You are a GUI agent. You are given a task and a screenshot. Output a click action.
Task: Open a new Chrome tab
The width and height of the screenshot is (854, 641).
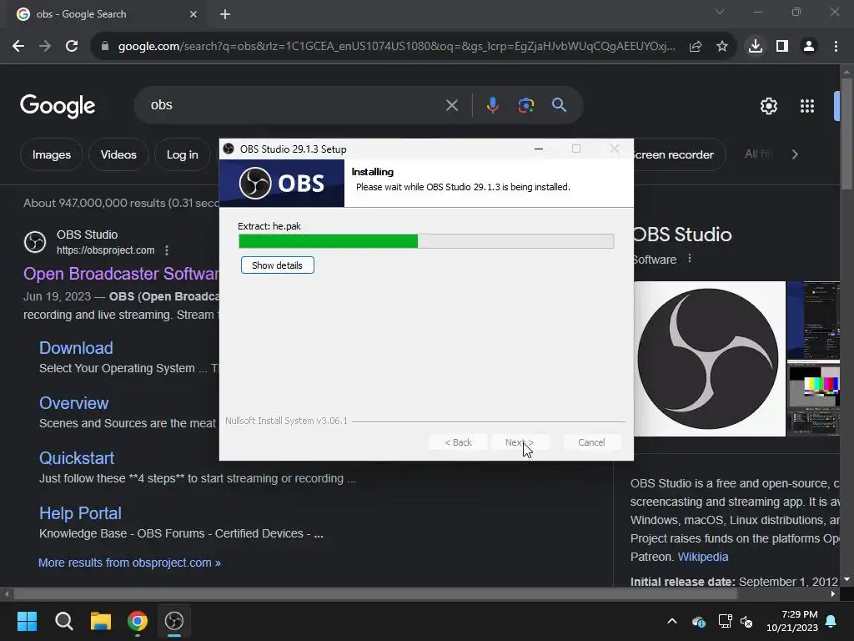tap(225, 14)
